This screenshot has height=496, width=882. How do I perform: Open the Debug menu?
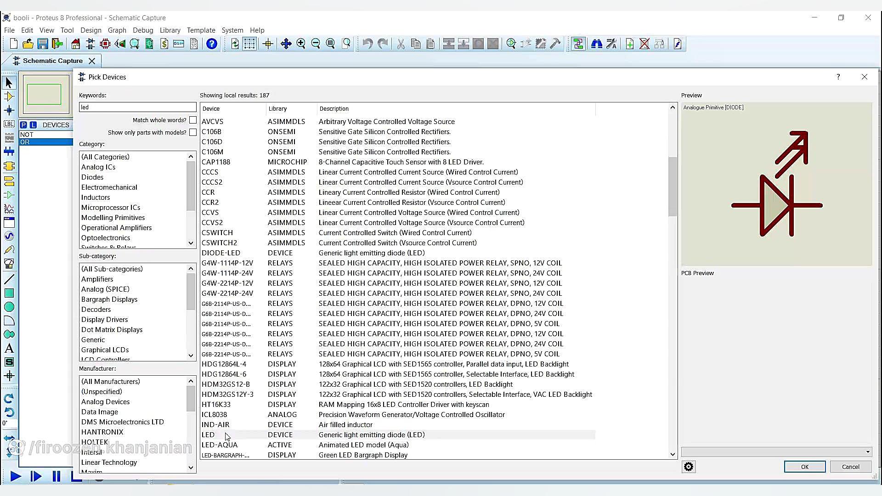point(143,30)
